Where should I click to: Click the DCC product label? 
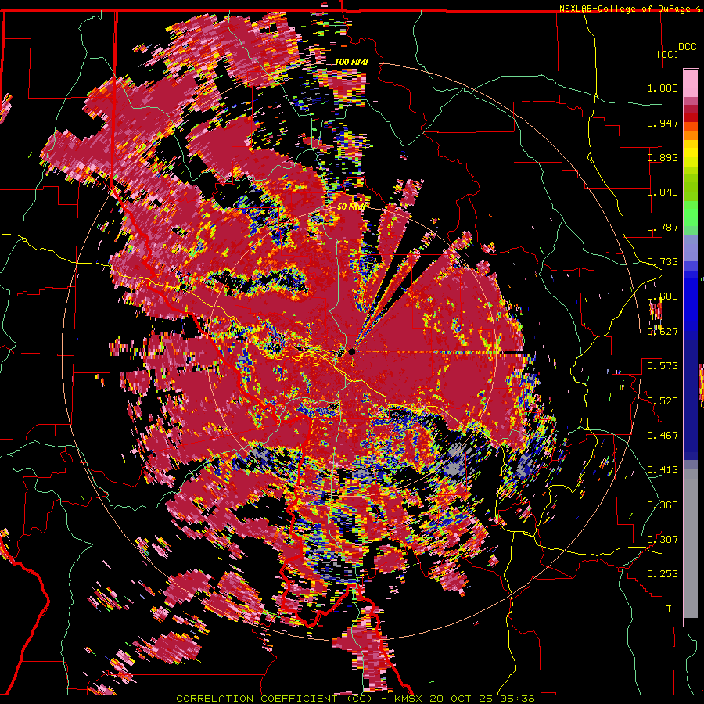(x=687, y=47)
